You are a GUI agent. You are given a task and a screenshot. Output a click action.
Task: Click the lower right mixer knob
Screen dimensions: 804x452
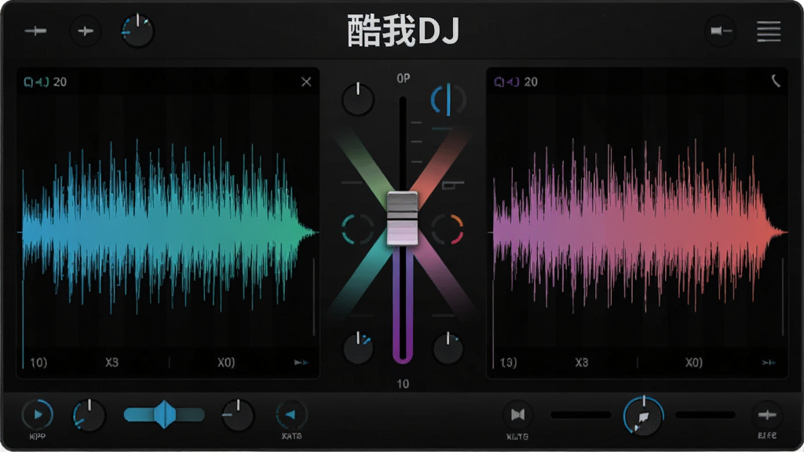pyautogui.click(x=448, y=348)
